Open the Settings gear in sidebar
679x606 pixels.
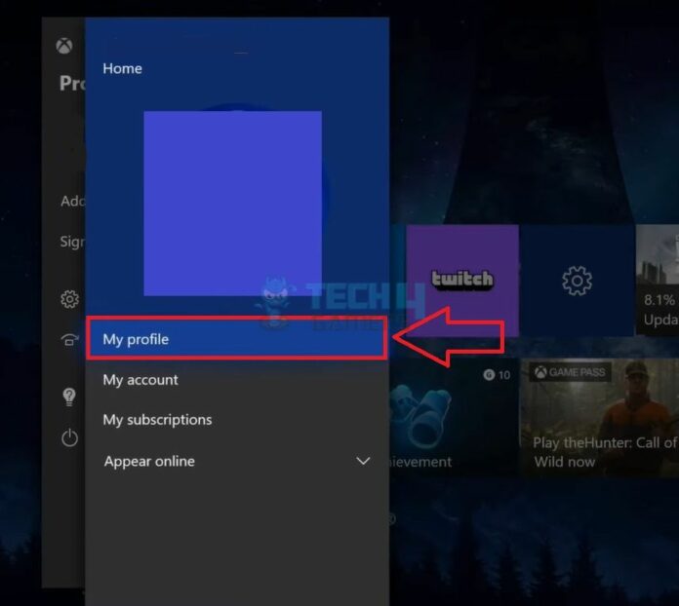[69, 299]
